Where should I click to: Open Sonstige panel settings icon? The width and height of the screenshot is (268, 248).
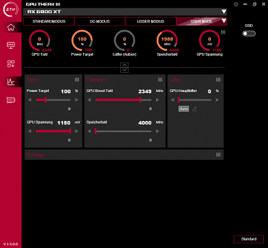[x=219, y=155]
